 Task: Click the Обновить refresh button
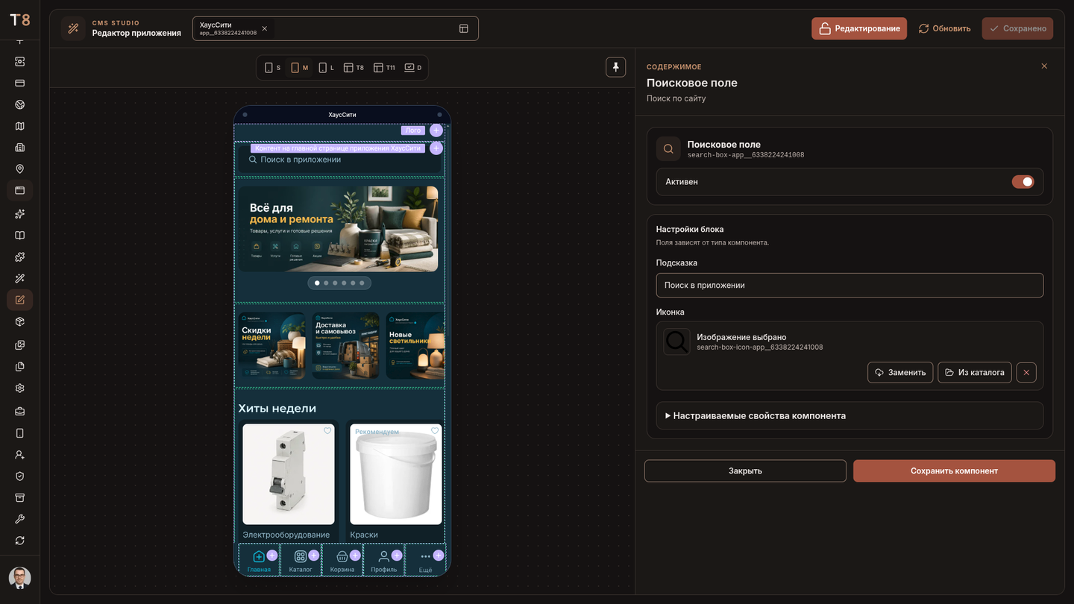944,28
